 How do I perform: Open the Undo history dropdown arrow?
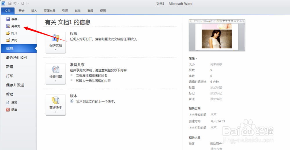(19, 3)
